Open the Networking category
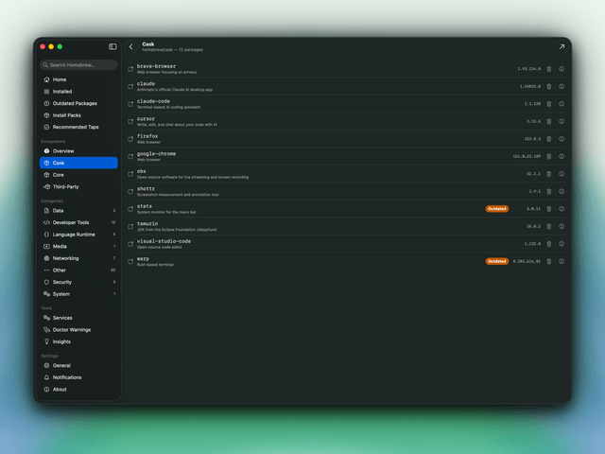The width and height of the screenshot is (605, 454). pyautogui.click(x=78, y=258)
